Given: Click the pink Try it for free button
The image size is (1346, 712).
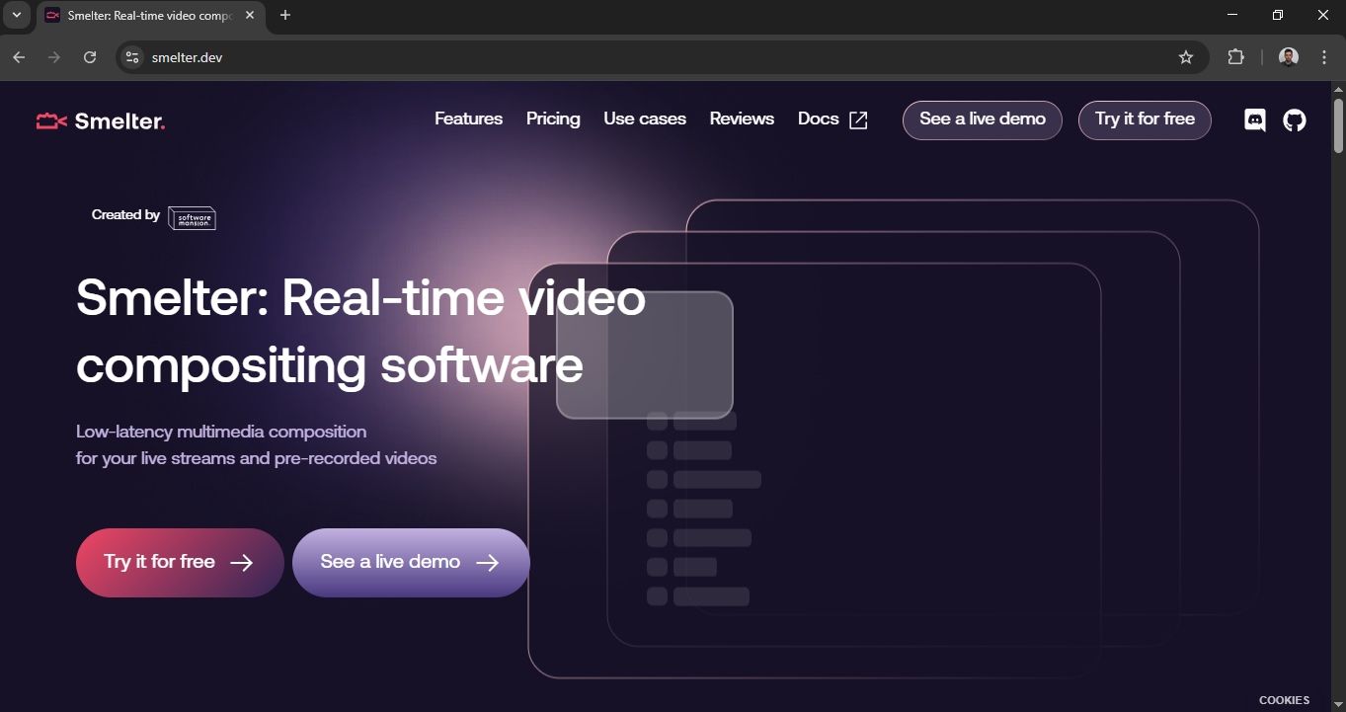Looking at the screenshot, I should point(179,562).
